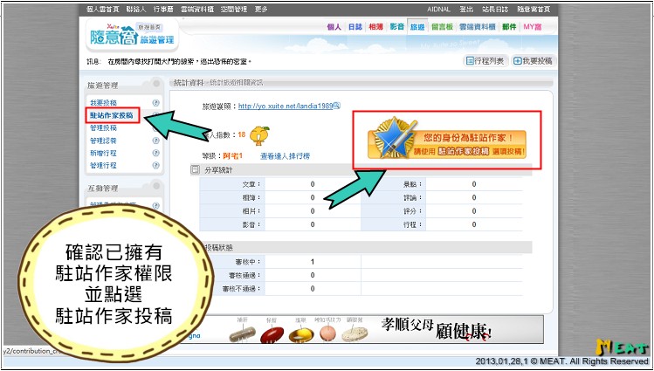The image size is (654, 371).
Task: Open help icon beside 新增行程 sidebar item
Action: tap(156, 153)
